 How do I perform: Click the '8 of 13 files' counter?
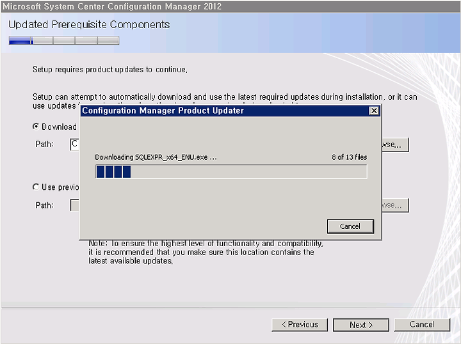(350, 157)
